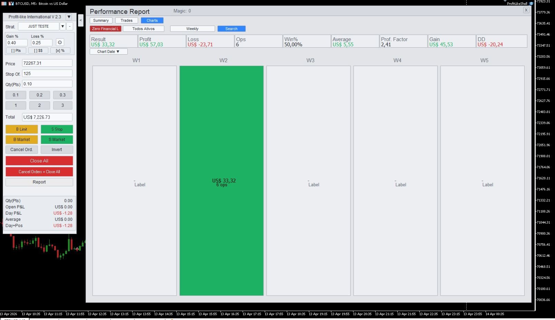
Task: Toggle the $$ gain/loss mode
Action: pyautogui.click(x=38, y=50)
